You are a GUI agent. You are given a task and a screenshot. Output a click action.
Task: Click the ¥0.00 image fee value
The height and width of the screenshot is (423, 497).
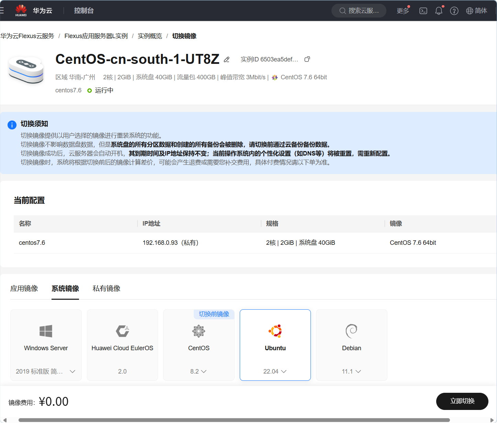[x=54, y=401]
